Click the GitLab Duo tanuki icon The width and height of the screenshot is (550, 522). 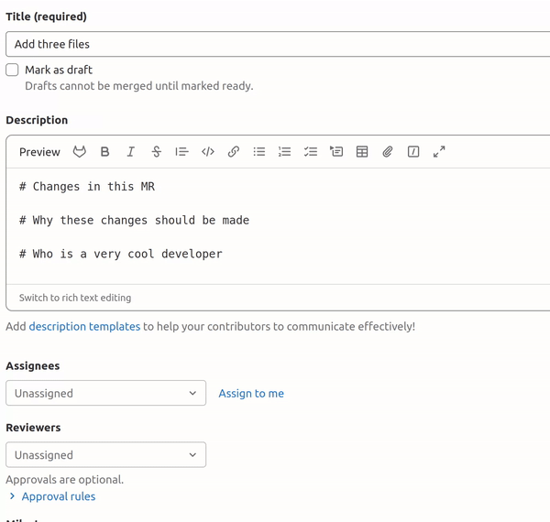(80, 152)
